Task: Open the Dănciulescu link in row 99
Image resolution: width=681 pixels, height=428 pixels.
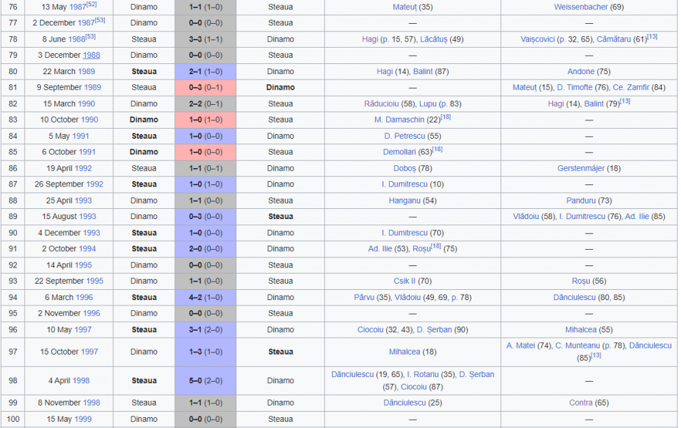Action: click(405, 403)
